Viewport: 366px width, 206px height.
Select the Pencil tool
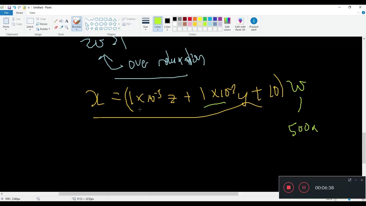click(x=56, y=21)
